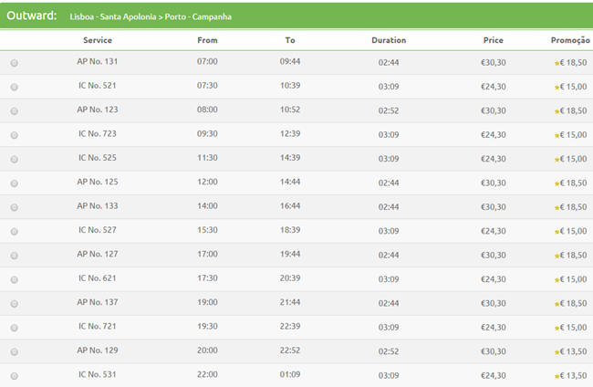Click promo star icon for AP No. 123
The height and width of the screenshot is (387, 593).
[557, 111]
